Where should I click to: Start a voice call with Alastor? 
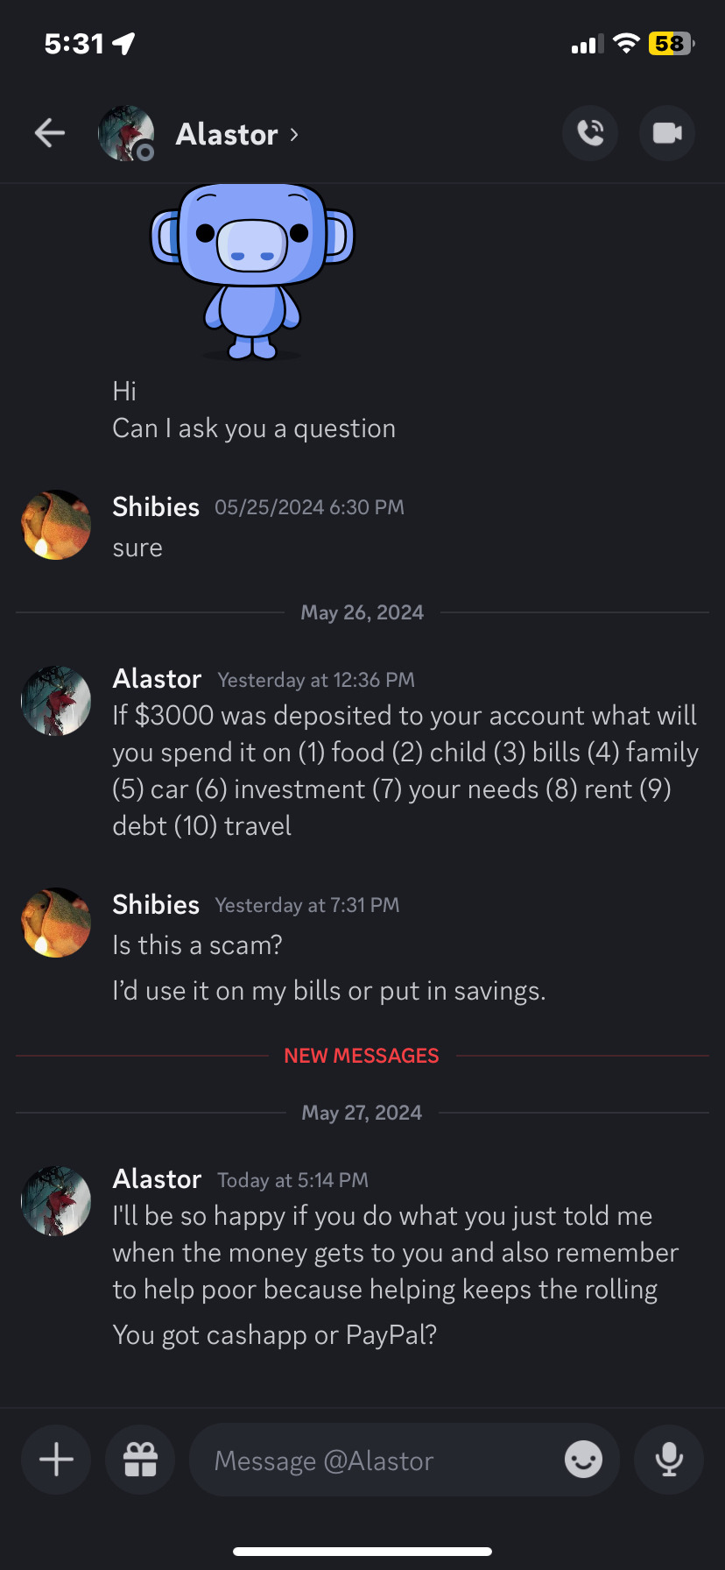click(x=590, y=133)
